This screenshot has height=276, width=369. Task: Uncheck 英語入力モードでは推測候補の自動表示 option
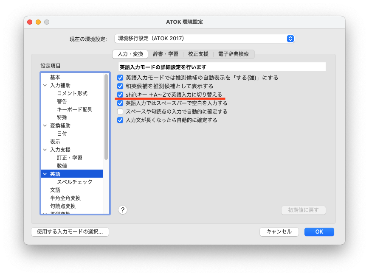pos(120,78)
